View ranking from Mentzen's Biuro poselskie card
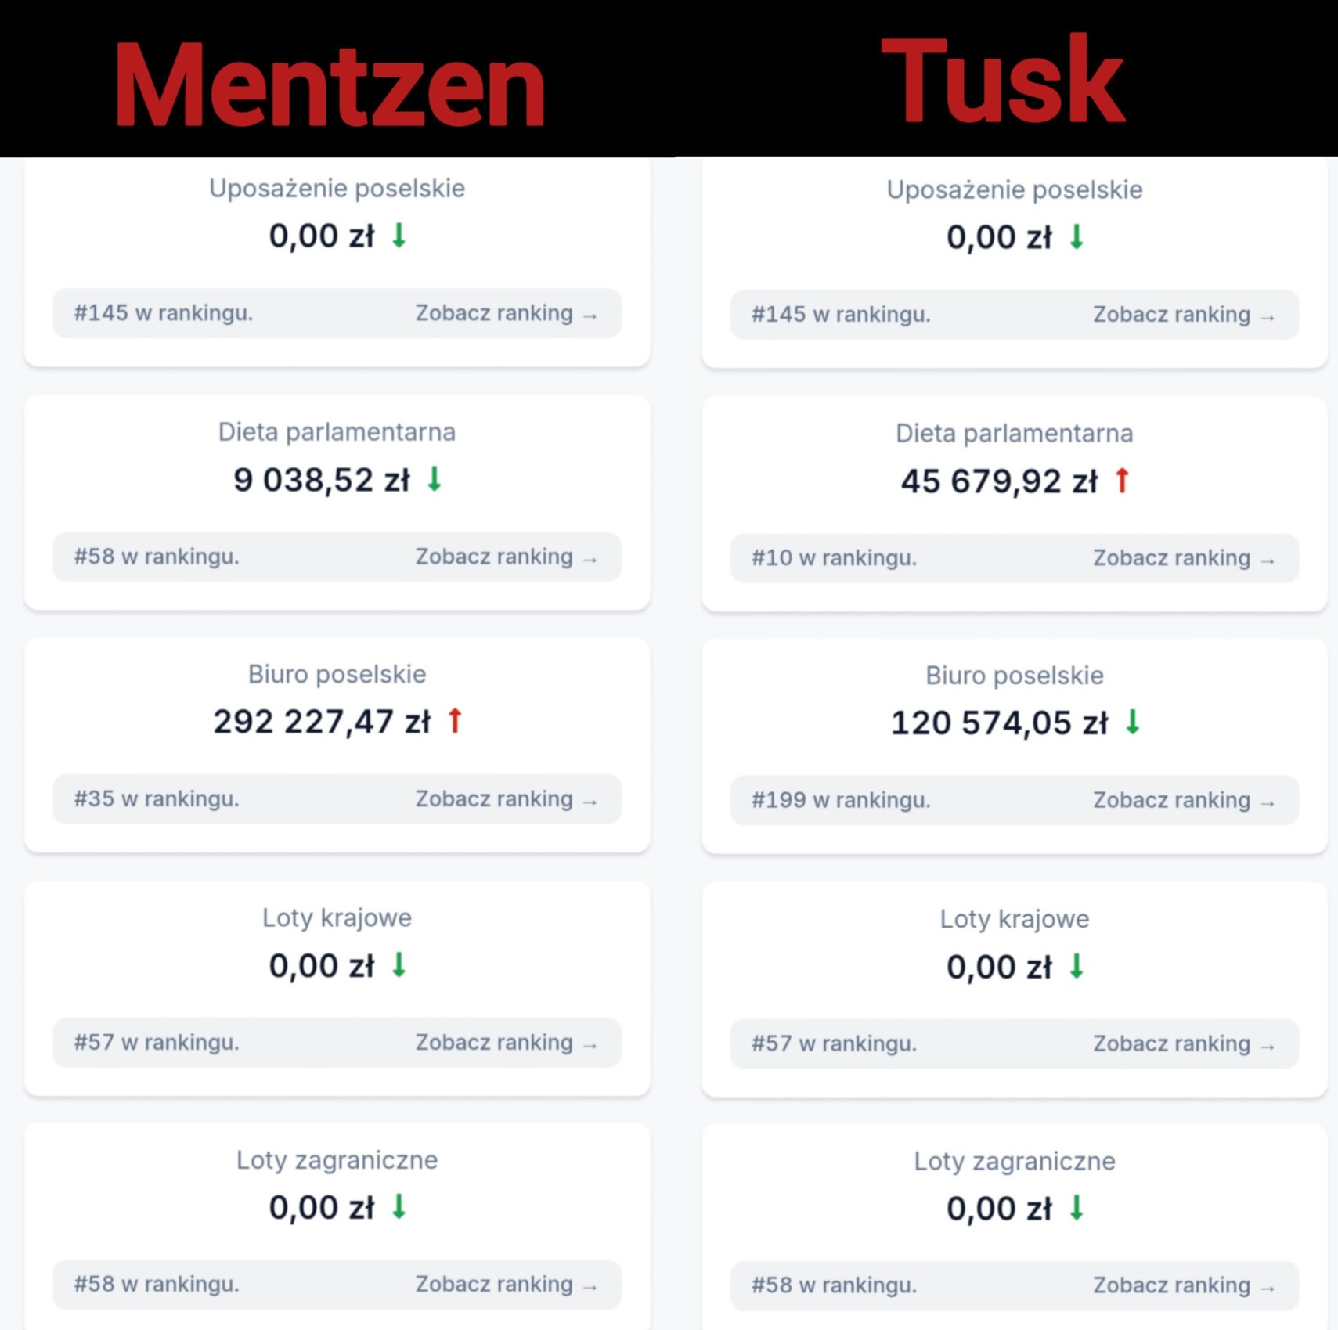Image resolution: width=1338 pixels, height=1330 pixels. coord(506,799)
